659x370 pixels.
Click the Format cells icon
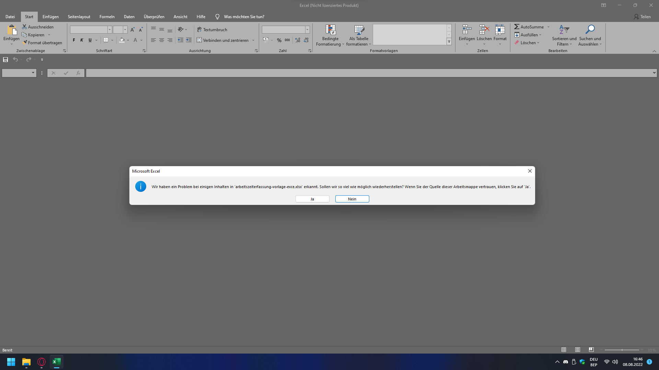point(500,30)
